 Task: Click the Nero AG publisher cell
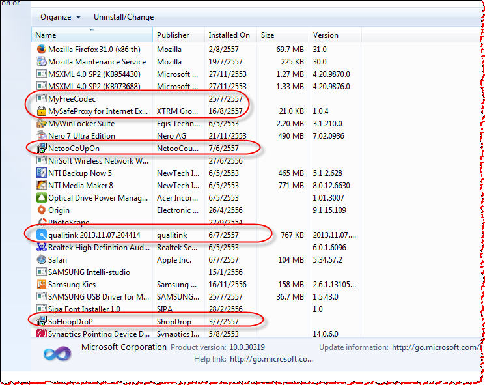coord(171,136)
